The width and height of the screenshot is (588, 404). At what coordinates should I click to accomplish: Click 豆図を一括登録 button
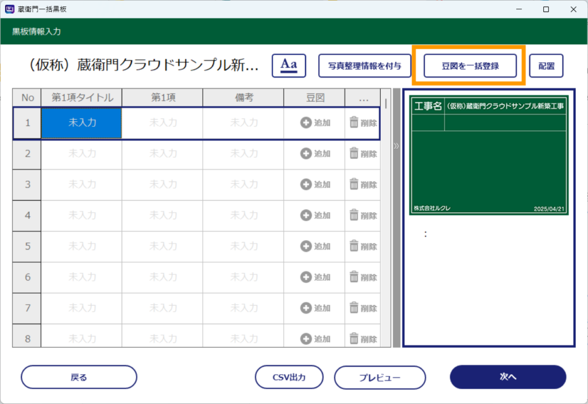coord(470,66)
